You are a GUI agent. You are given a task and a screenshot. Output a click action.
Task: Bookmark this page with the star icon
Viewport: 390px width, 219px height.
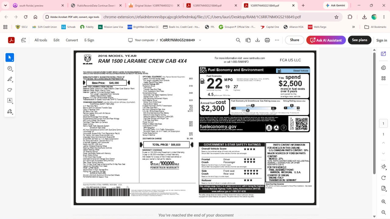coord(336,17)
